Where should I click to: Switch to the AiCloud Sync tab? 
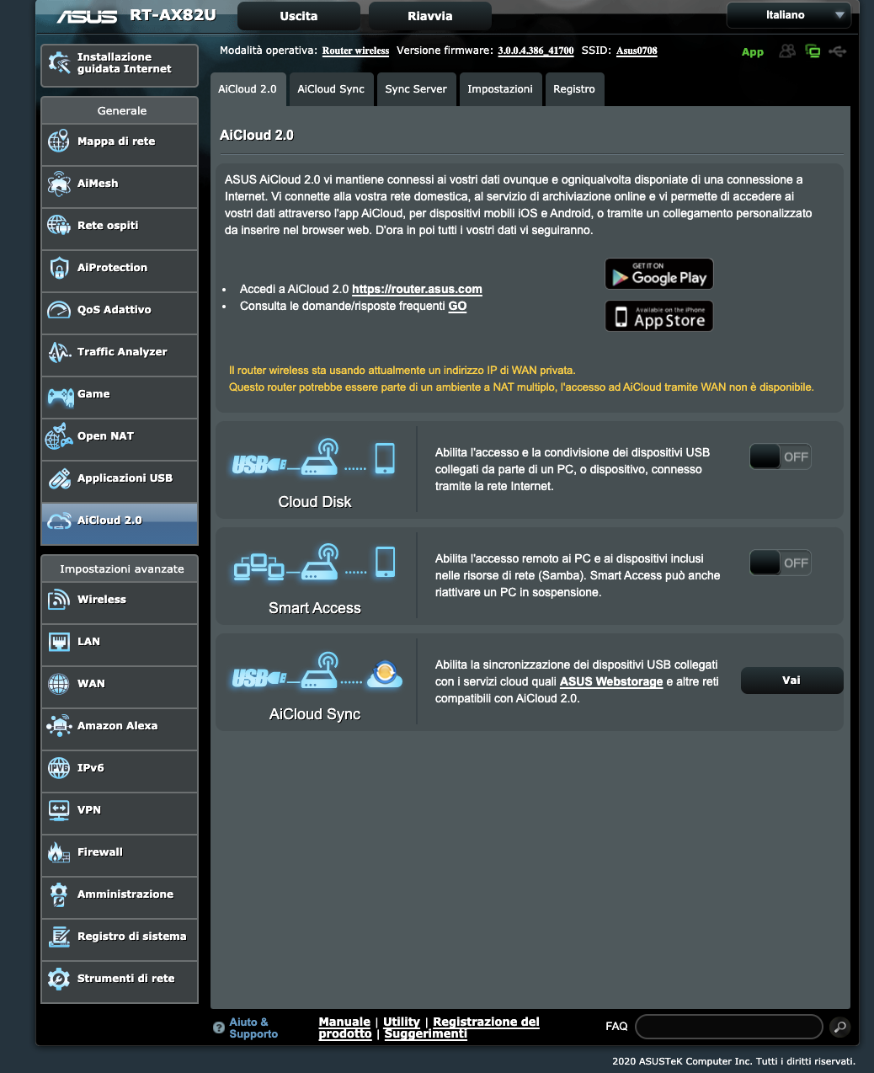pos(331,89)
